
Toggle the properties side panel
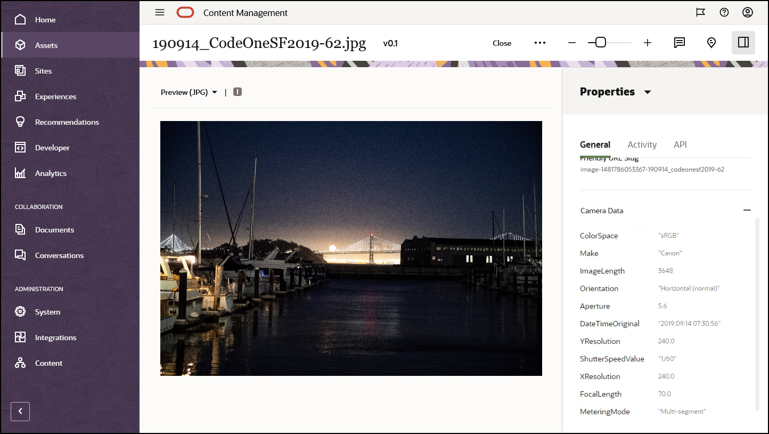pos(743,43)
